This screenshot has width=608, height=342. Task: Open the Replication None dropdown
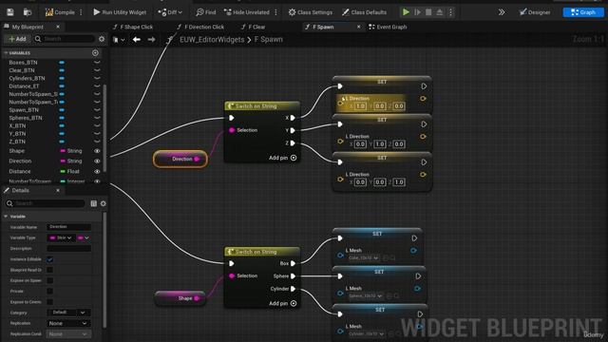[x=69, y=323]
